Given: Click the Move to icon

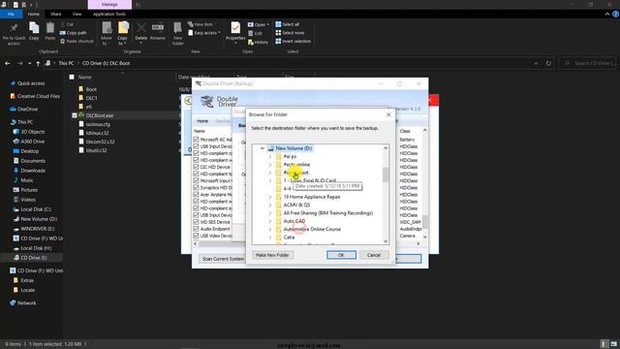Looking at the screenshot, I should click(107, 33).
